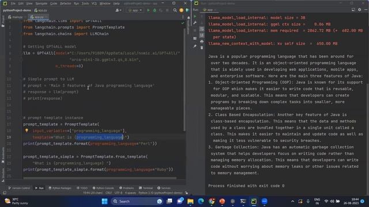This screenshot has width=369, height=207.
Task: Open the Navigate menu
Action: click(x=41, y=3)
